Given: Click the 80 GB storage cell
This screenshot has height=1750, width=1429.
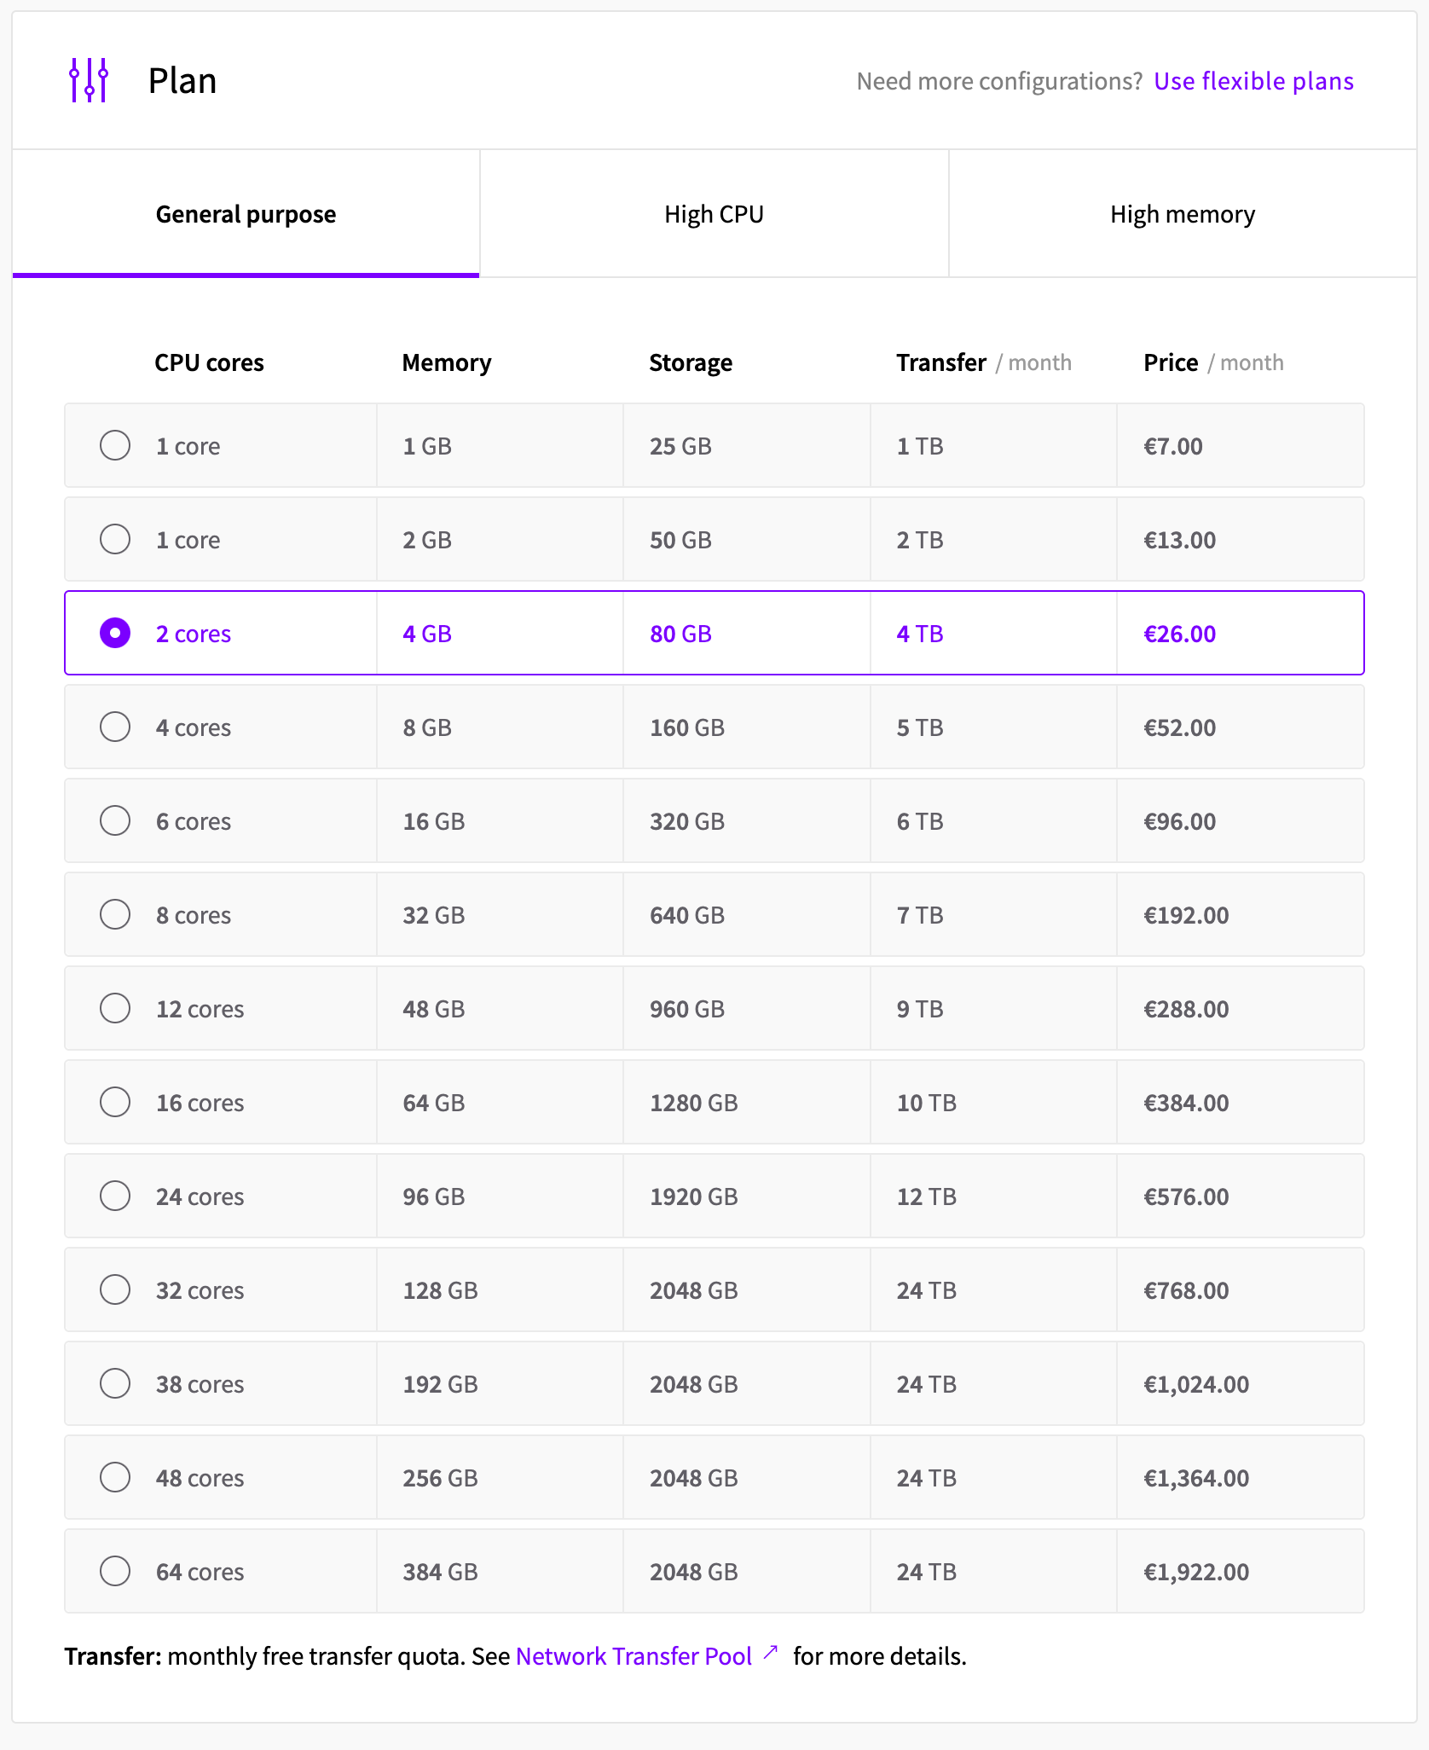Looking at the screenshot, I should [747, 633].
